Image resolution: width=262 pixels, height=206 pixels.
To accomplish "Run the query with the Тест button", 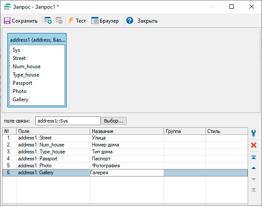I will (77, 21).
